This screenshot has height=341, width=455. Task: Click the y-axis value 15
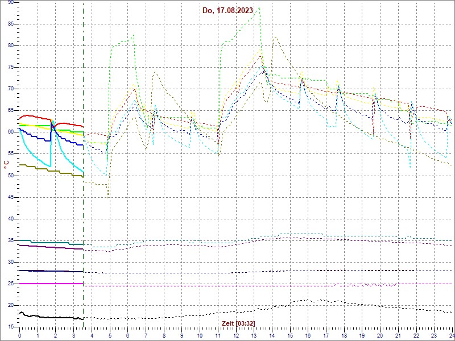click(x=10, y=326)
